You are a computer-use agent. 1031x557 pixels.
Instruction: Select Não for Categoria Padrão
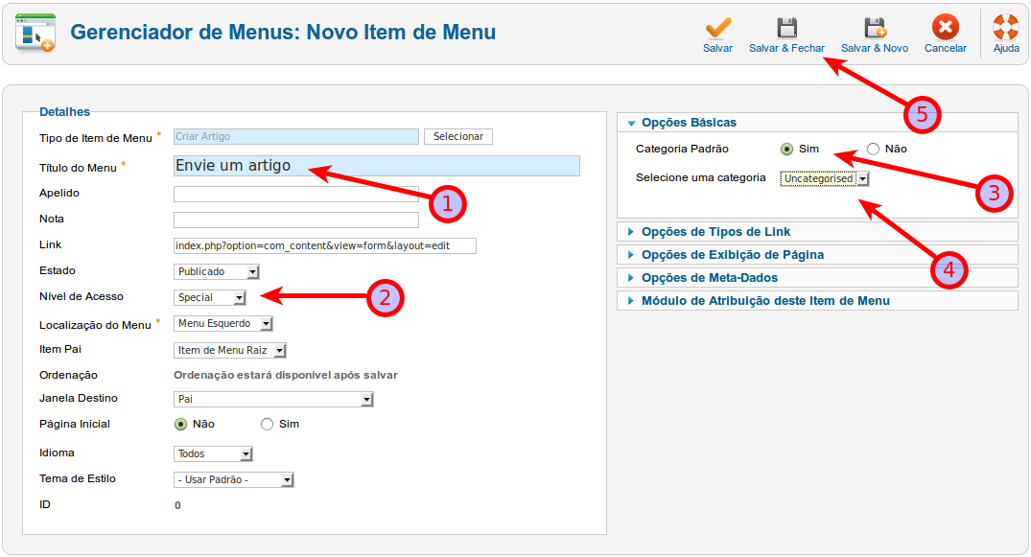click(x=873, y=149)
